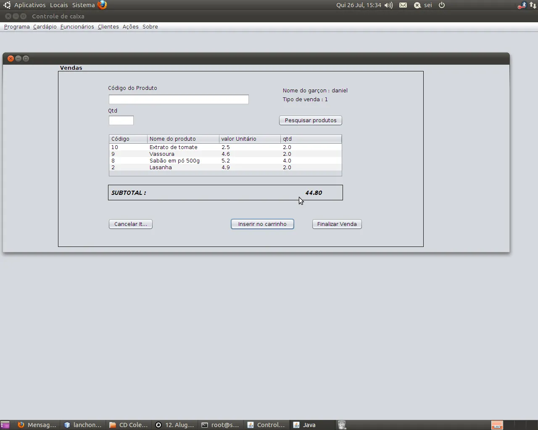Close the Vendas internal window

11,58
